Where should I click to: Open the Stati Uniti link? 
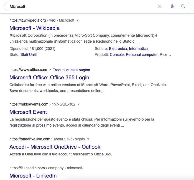(29, 54)
